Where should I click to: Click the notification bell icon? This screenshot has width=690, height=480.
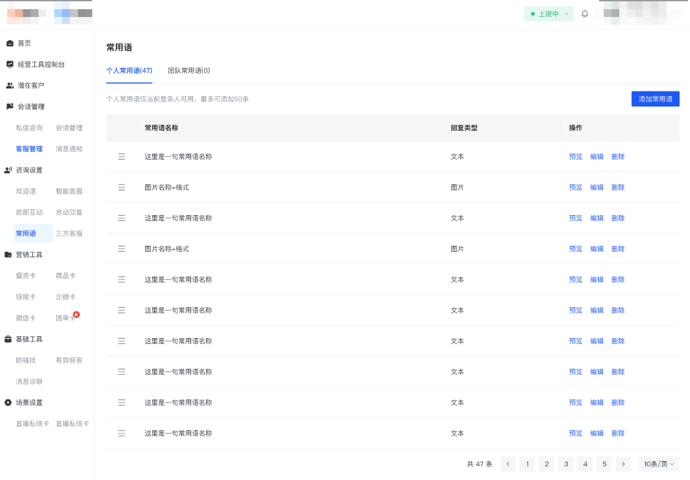585,14
